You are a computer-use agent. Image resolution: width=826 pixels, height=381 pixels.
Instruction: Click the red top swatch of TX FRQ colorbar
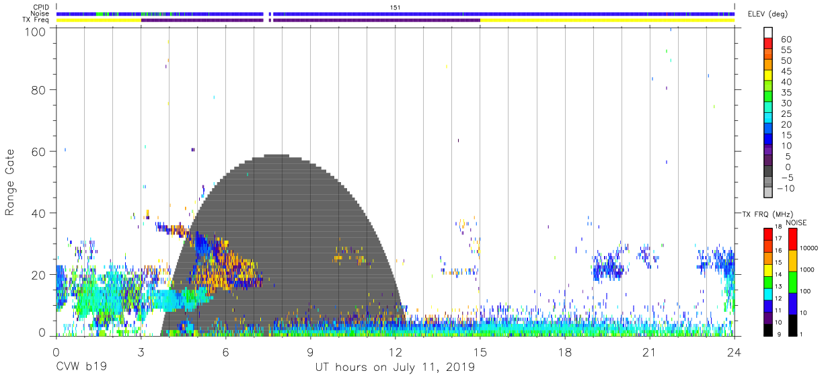click(x=767, y=234)
